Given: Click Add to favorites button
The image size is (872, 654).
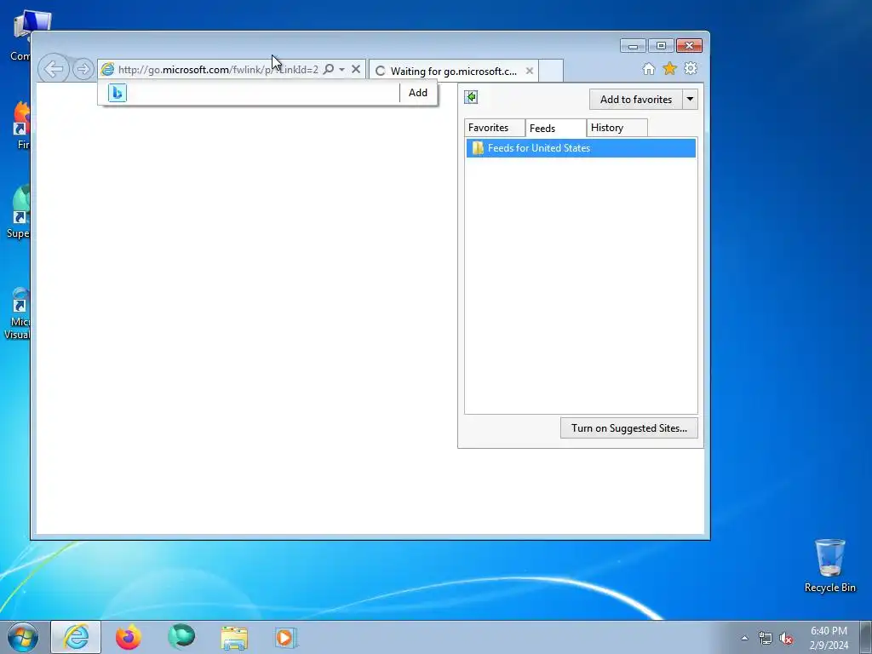Looking at the screenshot, I should click(x=635, y=100).
